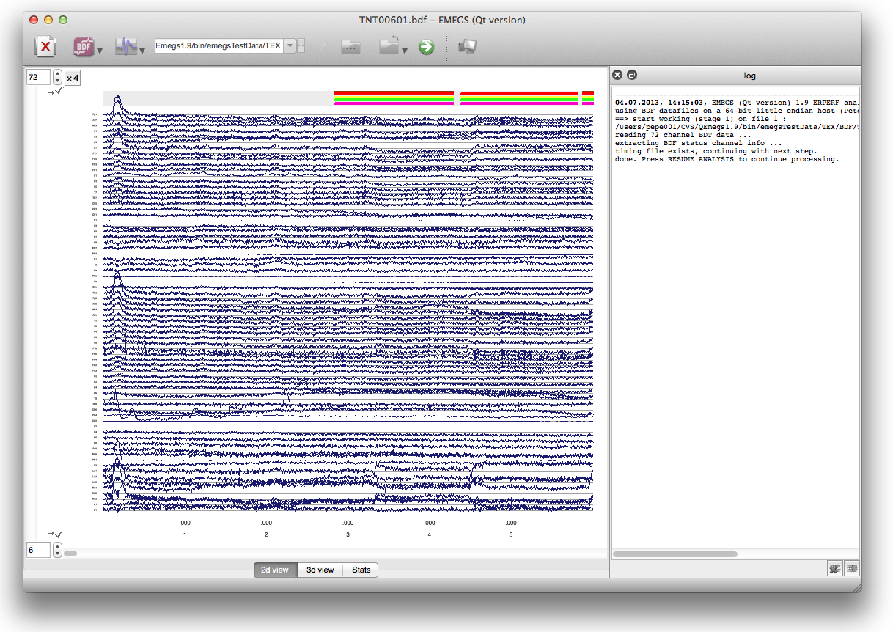
Task: Toggle the bottom time-axis checkmark arrow
Action: click(x=54, y=535)
